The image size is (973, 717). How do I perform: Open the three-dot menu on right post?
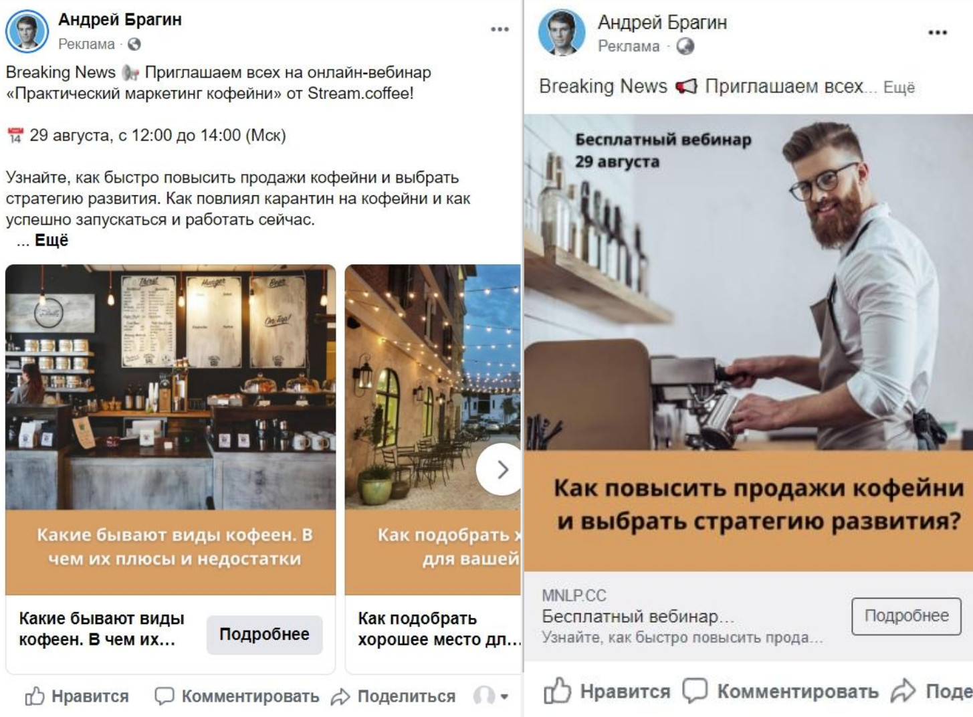(938, 32)
